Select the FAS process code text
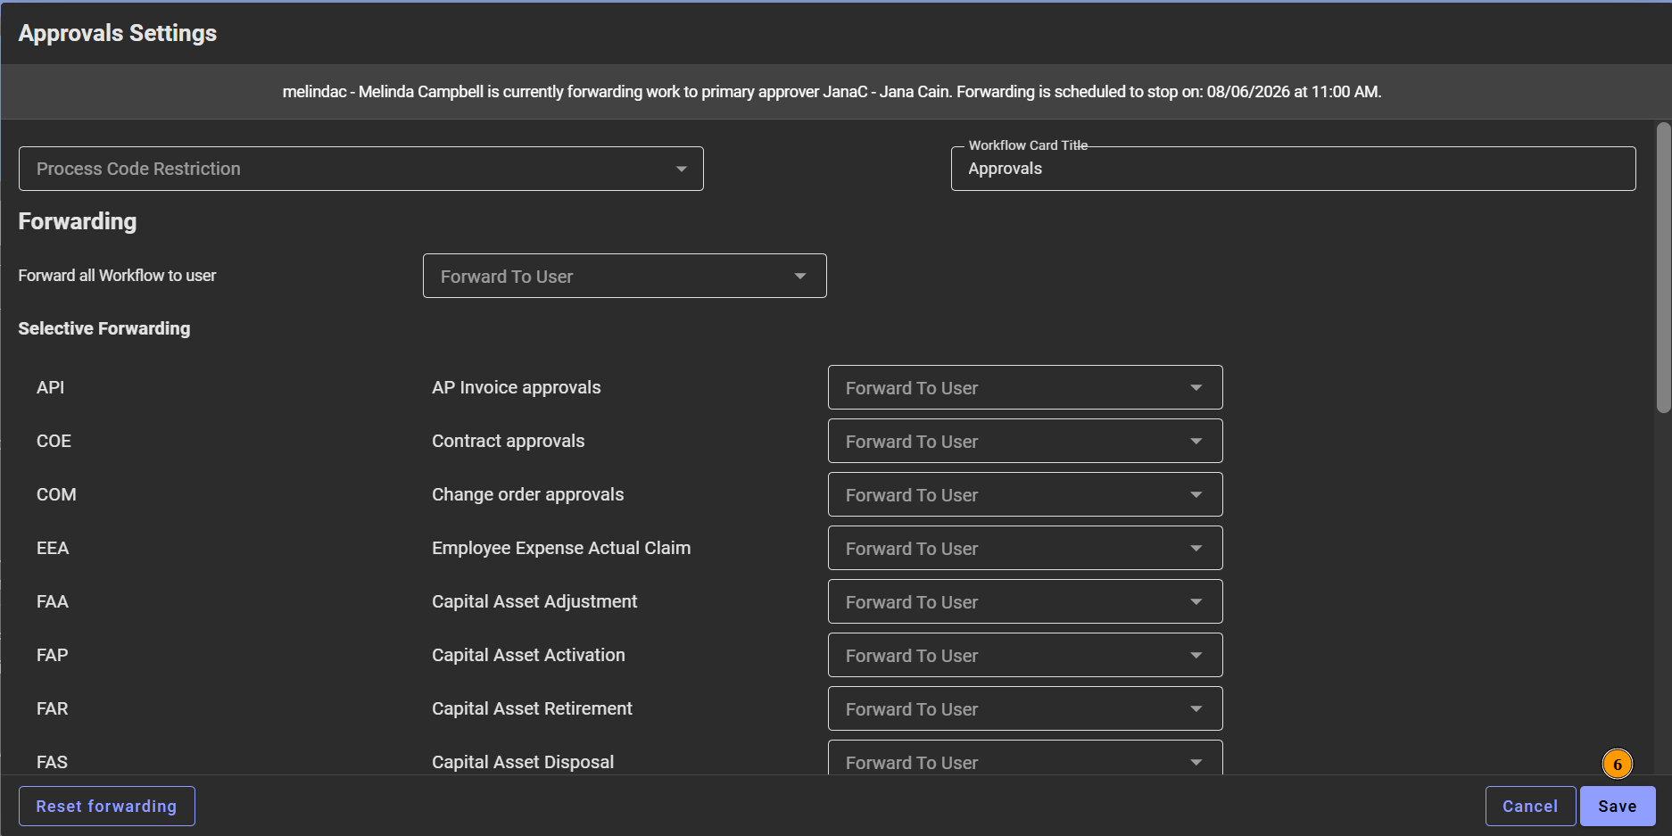 [52, 762]
